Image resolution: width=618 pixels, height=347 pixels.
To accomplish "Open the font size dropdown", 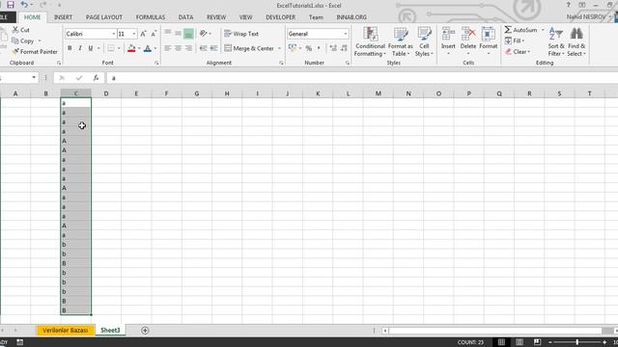I will click(134, 34).
